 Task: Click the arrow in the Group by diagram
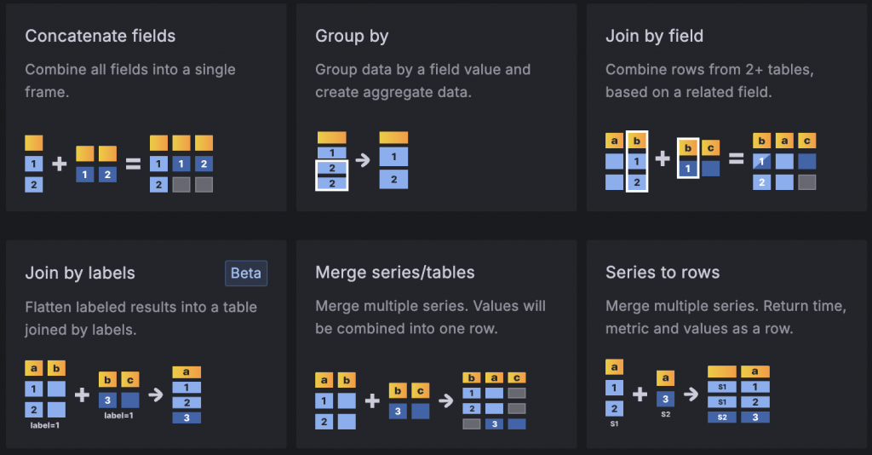(363, 159)
